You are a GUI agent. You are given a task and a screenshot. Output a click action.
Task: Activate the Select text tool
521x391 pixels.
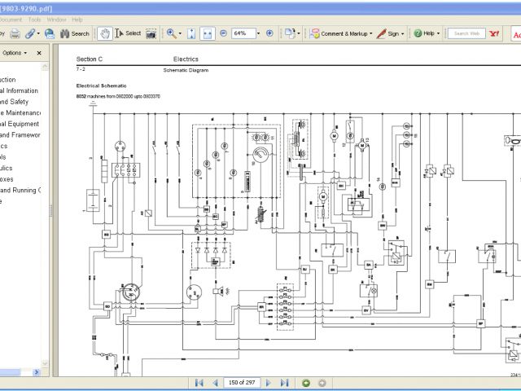click(129, 33)
